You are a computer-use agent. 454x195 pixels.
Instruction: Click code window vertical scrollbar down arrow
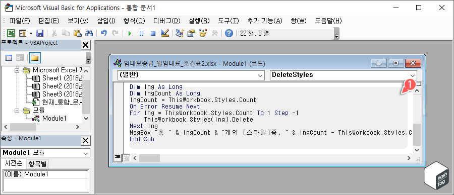[x=417, y=150]
